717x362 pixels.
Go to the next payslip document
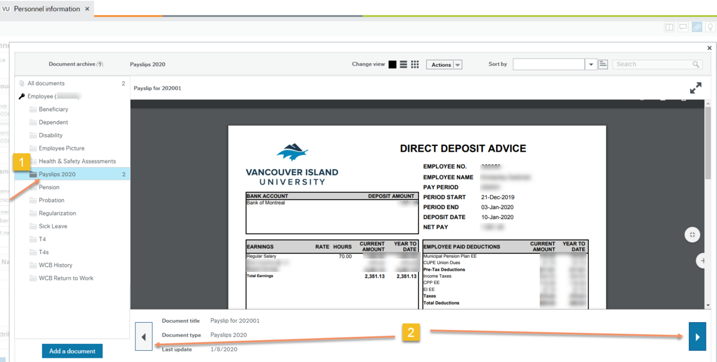(x=696, y=337)
